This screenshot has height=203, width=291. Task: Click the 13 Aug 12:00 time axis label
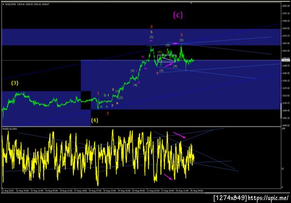pyautogui.click(x=37, y=190)
